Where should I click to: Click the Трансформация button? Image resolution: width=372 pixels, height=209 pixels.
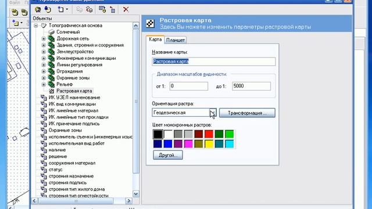tap(247, 113)
